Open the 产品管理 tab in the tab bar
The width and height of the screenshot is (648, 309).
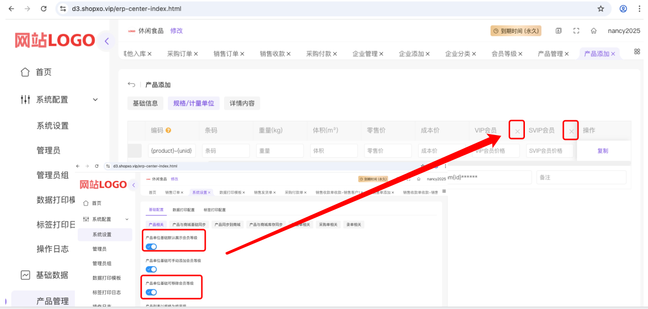(x=550, y=54)
